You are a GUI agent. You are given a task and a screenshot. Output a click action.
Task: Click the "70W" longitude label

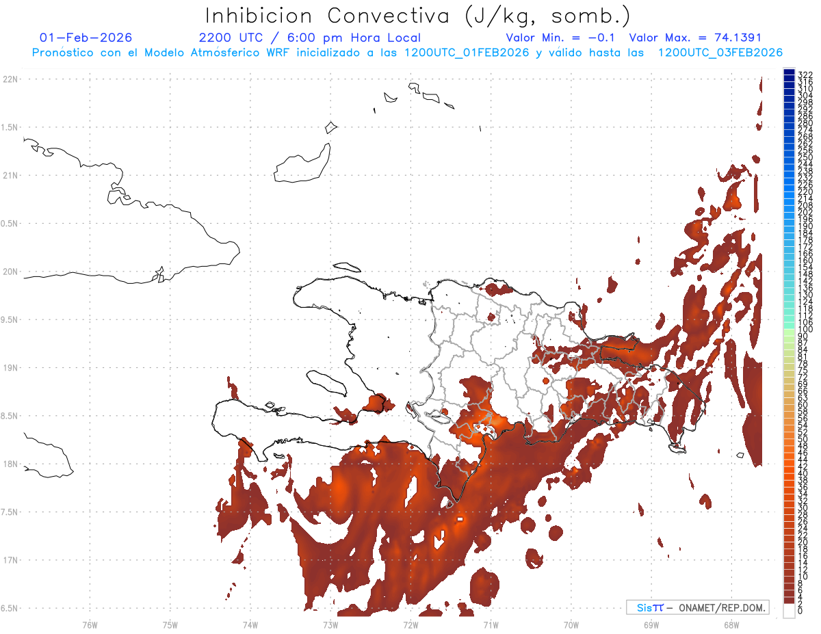(x=571, y=624)
